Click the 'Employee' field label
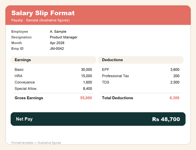The height and width of the screenshot is (150, 196). pos(20,31)
